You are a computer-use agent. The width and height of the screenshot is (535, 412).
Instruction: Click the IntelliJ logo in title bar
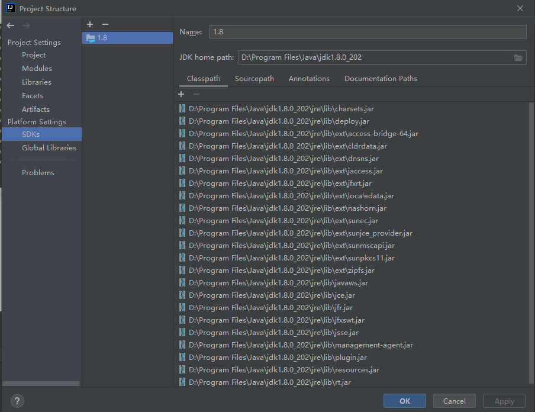pyautogui.click(x=11, y=8)
